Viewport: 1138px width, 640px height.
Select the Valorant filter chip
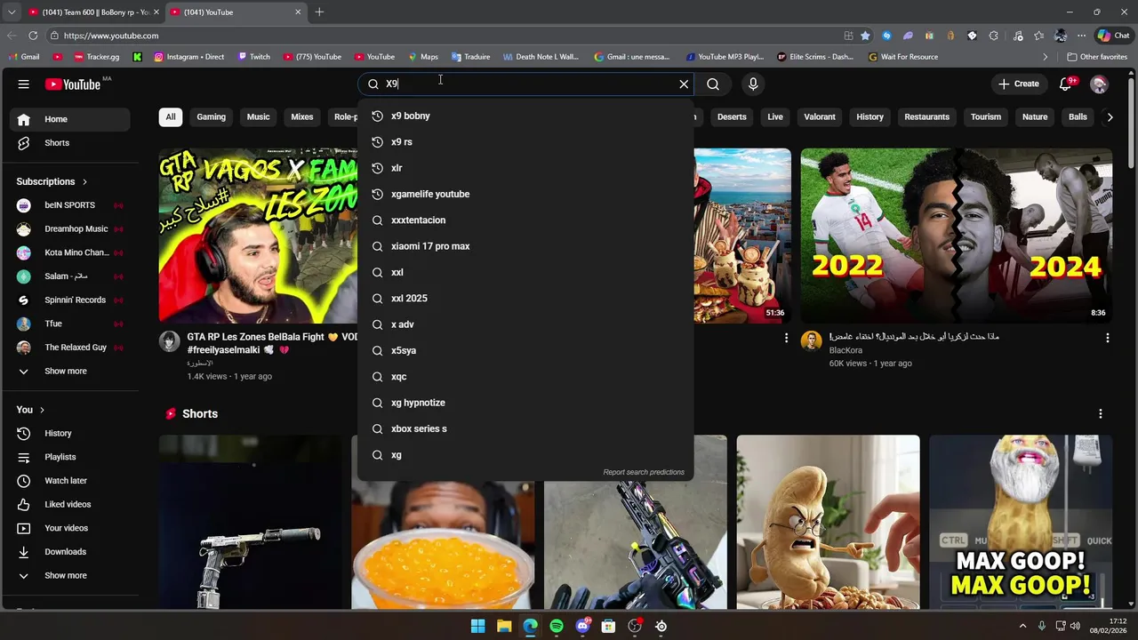click(820, 117)
